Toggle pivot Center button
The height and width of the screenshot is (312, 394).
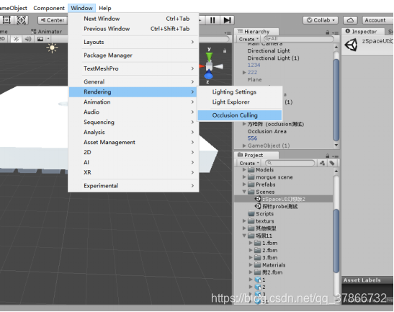pyautogui.click(x=53, y=20)
